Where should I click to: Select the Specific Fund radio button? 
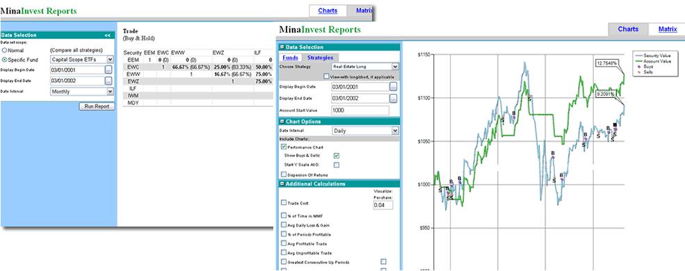click(4, 59)
